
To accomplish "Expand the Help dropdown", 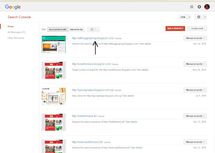I will point(185,17).
